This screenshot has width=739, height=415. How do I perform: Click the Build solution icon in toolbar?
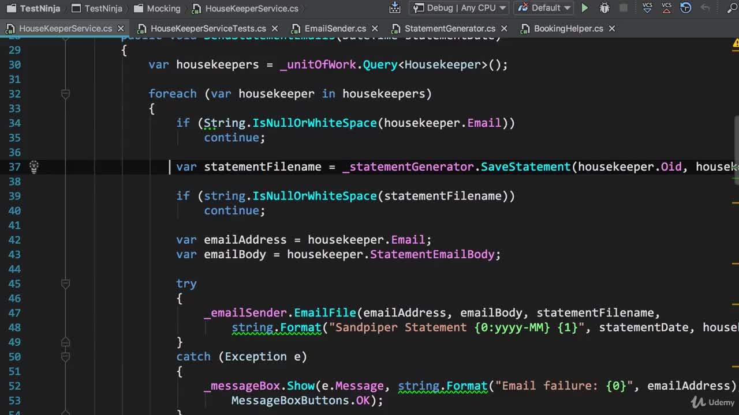395,8
